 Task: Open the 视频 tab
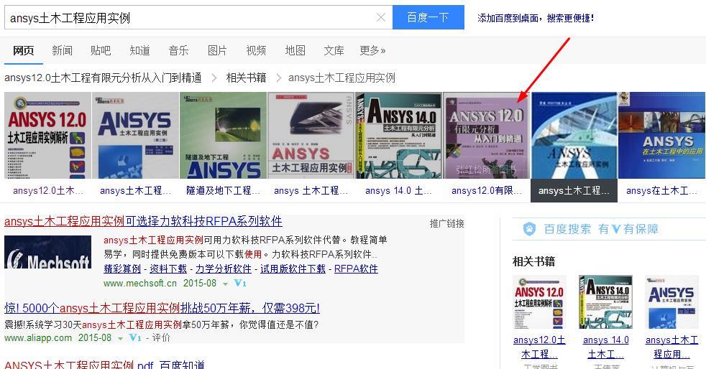256,50
